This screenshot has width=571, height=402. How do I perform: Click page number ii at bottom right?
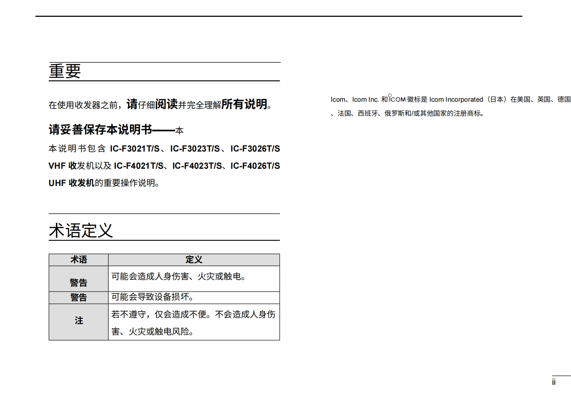pyautogui.click(x=553, y=382)
